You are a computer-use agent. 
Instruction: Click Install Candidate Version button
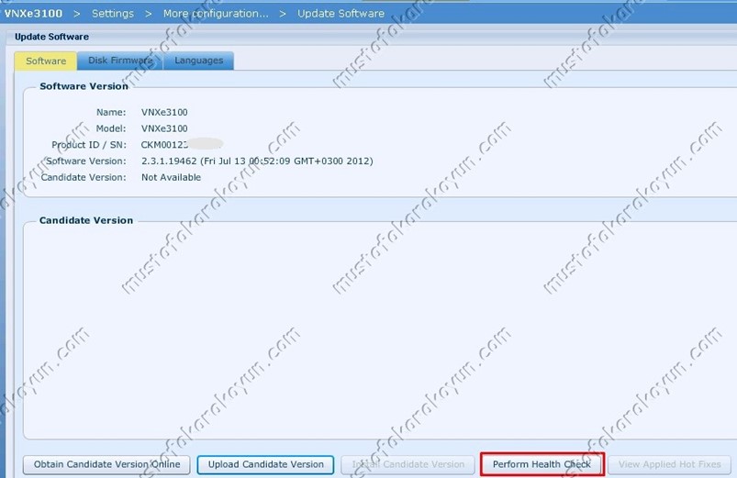(x=408, y=464)
